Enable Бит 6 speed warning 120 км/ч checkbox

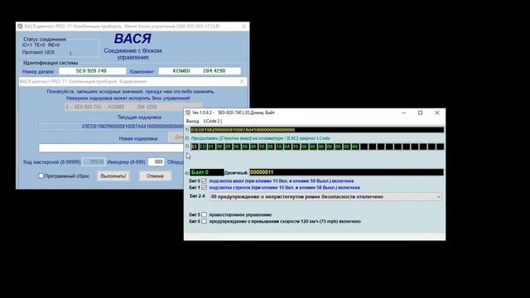tap(205, 222)
